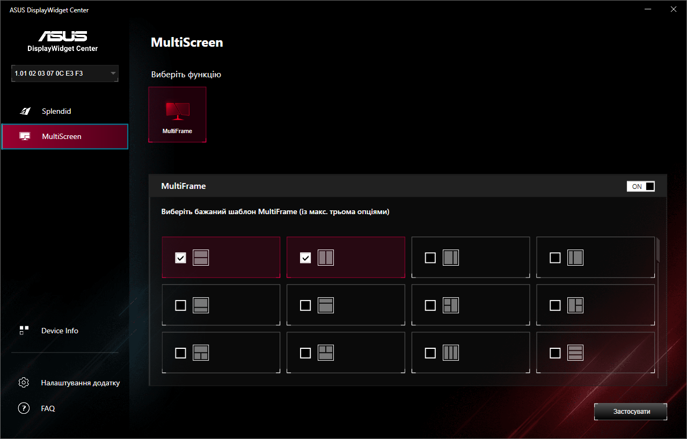Check the narrow-left wide-right columns template box
Image resolution: width=687 pixels, height=439 pixels.
555,258
